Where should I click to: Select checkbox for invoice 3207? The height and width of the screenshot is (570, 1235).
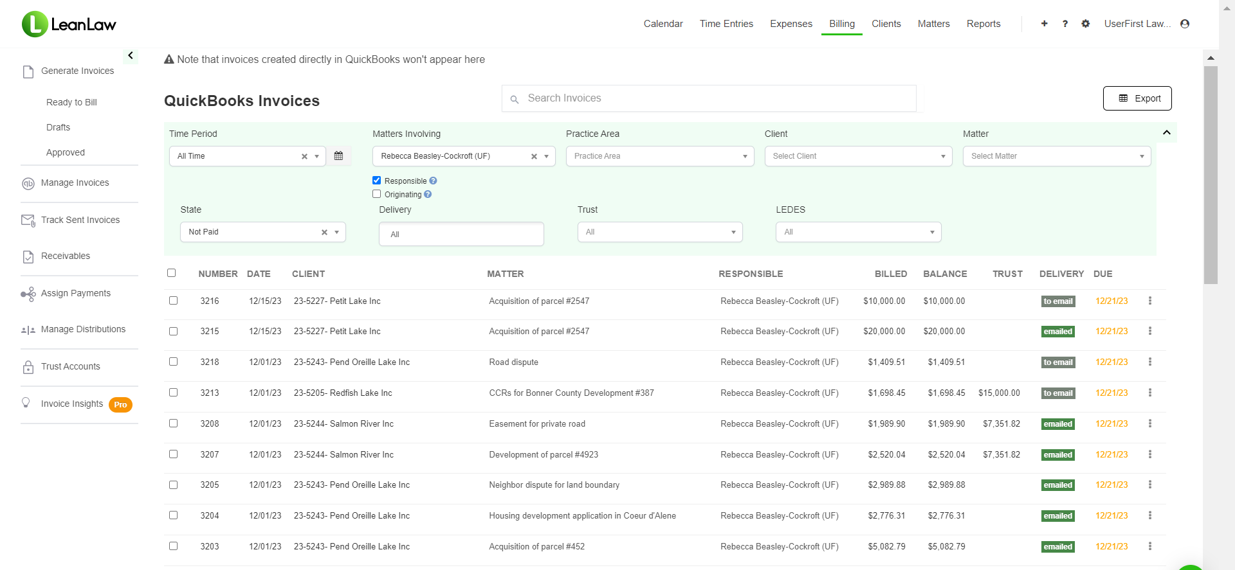pos(174,454)
